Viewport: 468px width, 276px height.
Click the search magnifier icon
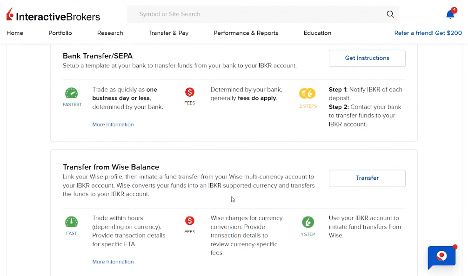[x=390, y=14]
